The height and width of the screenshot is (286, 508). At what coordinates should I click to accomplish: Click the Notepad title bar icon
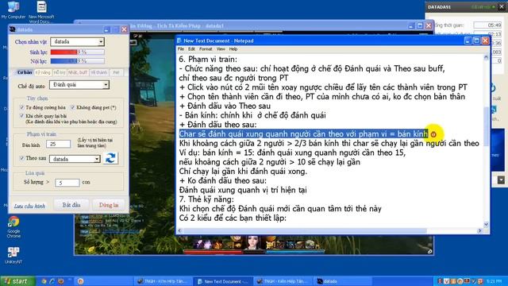[x=179, y=41]
